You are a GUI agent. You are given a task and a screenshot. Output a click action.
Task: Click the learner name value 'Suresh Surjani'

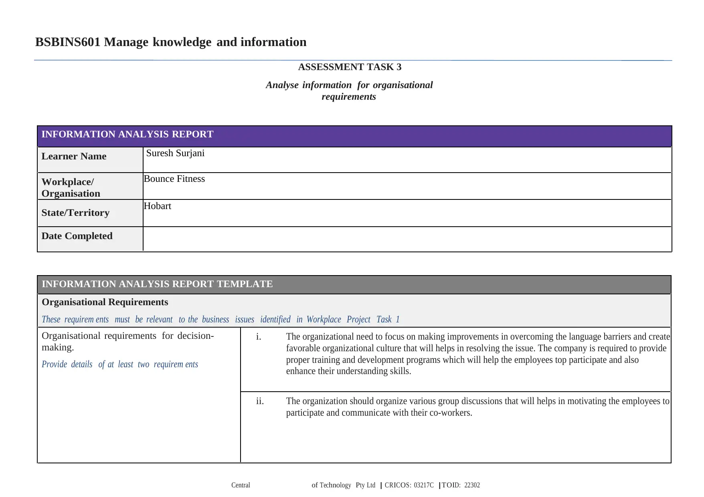(175, 153)
